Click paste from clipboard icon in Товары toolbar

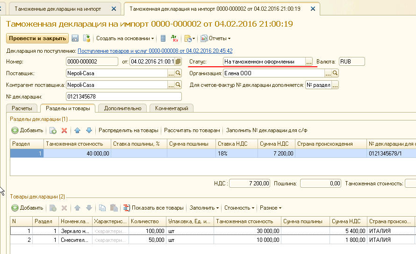(114, 208)
